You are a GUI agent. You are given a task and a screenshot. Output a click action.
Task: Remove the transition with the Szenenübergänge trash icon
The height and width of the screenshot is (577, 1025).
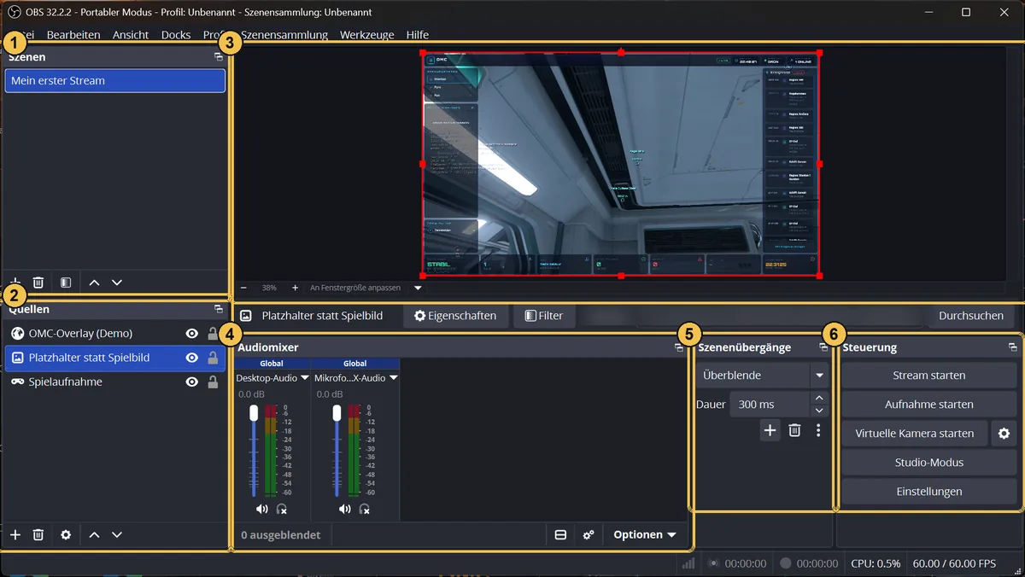(x=794, y=430)
